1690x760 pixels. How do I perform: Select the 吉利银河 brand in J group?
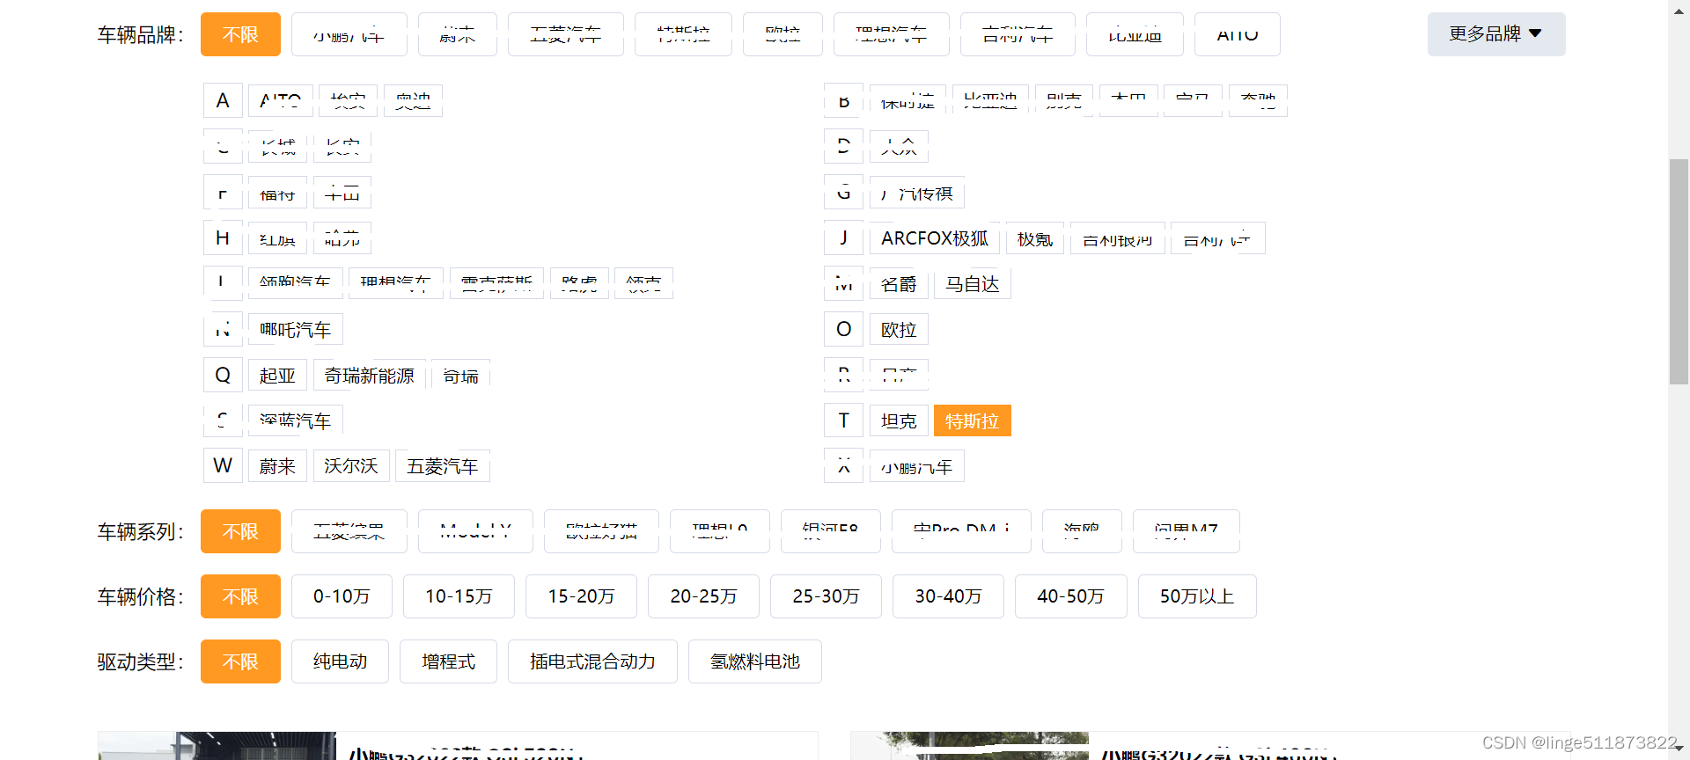[x=1117, y=238]
